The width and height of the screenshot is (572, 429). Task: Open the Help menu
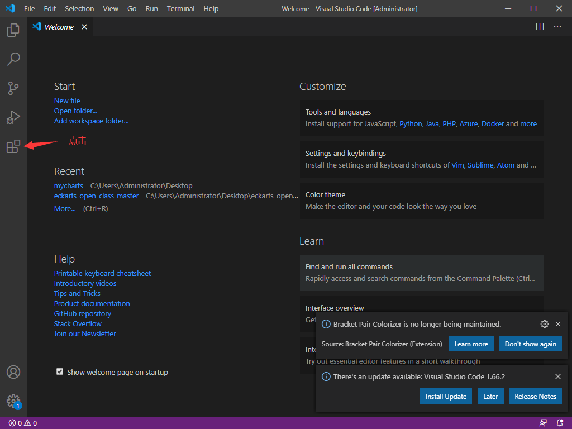(211, 9)
